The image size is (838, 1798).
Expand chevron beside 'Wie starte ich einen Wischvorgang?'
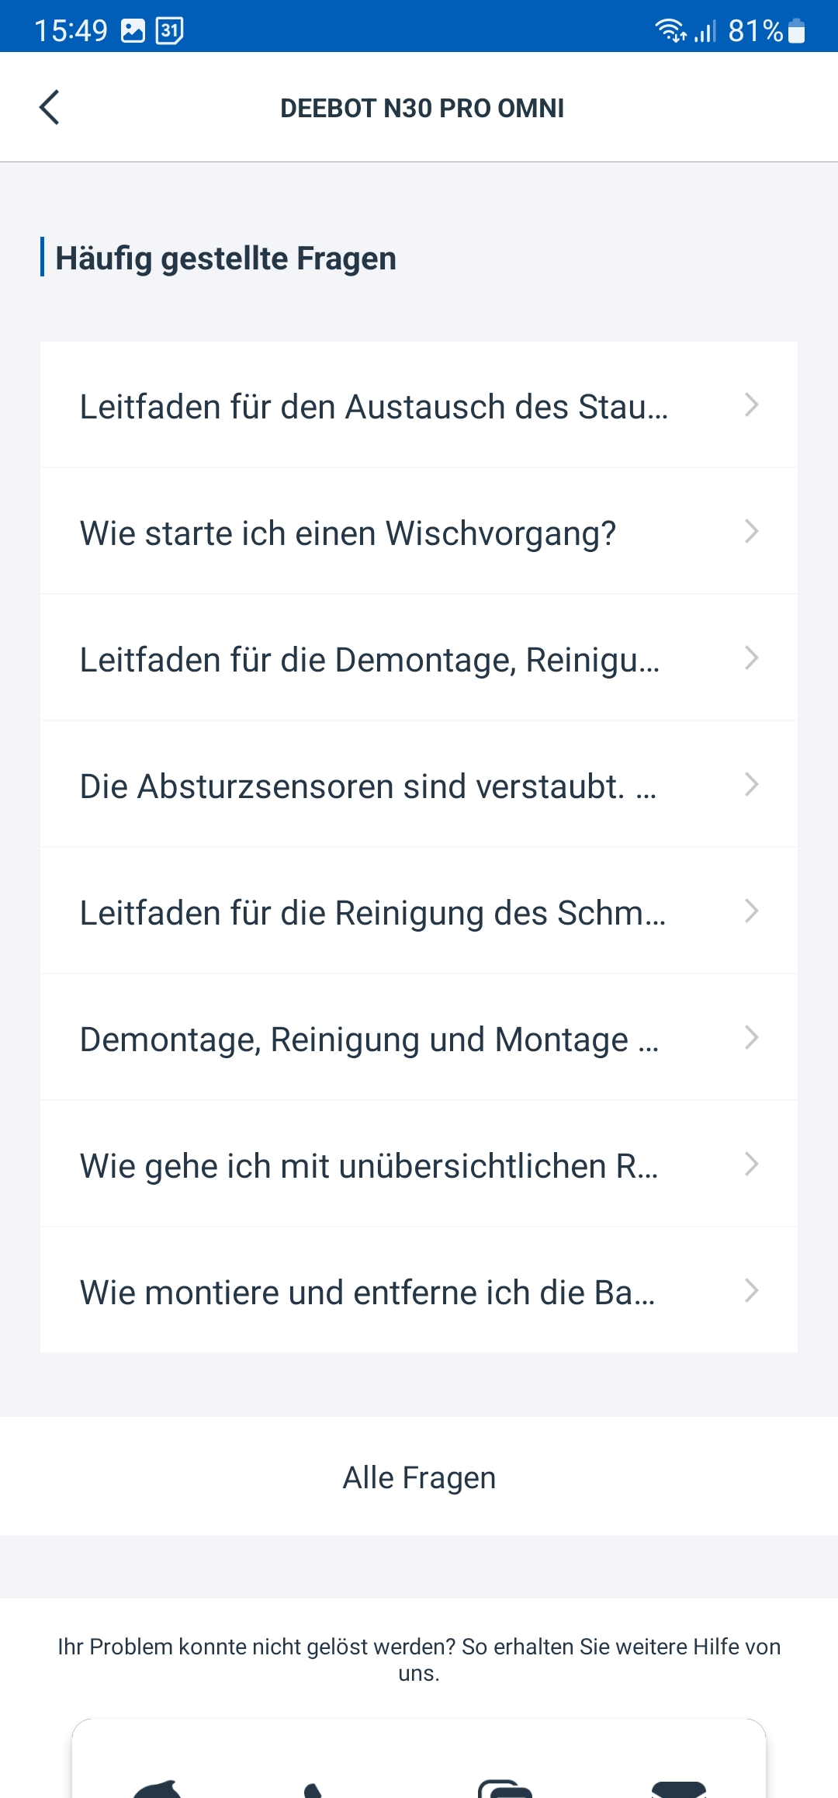(x=750, y=532)
